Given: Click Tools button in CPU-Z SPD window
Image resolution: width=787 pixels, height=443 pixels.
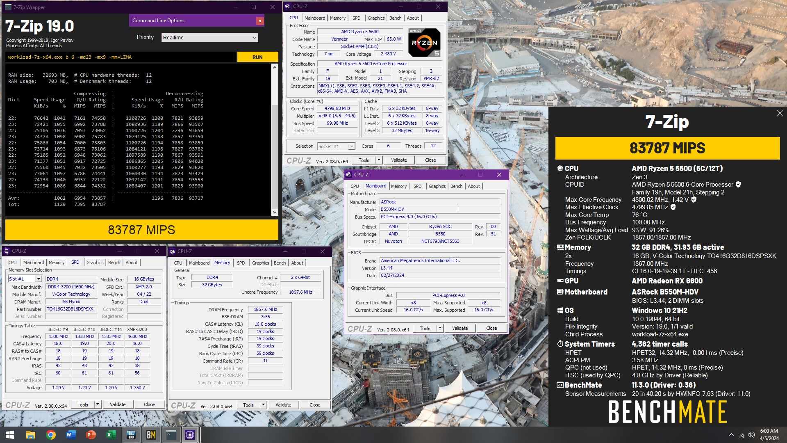Looking at the screenshot, I should pos(83,404).
